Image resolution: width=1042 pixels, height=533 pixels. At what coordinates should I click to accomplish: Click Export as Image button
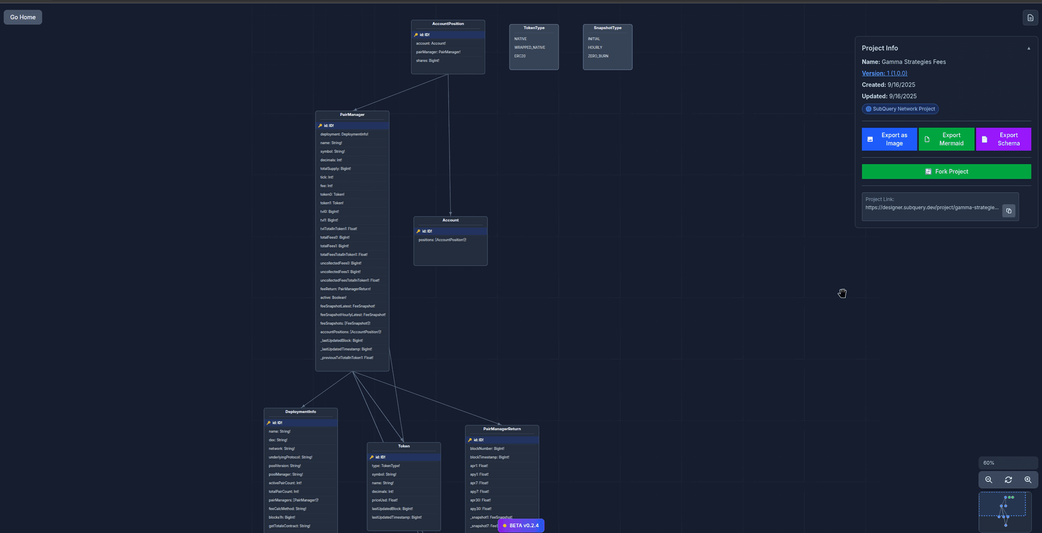tap(889, 139)
